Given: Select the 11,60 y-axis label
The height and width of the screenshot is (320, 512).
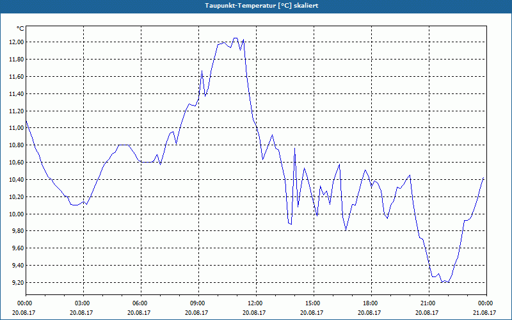Looking at the screenshot, I should [x=17, y=77].
